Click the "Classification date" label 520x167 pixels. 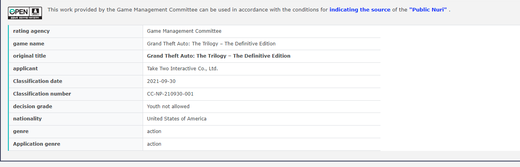[x=38, y=81]
